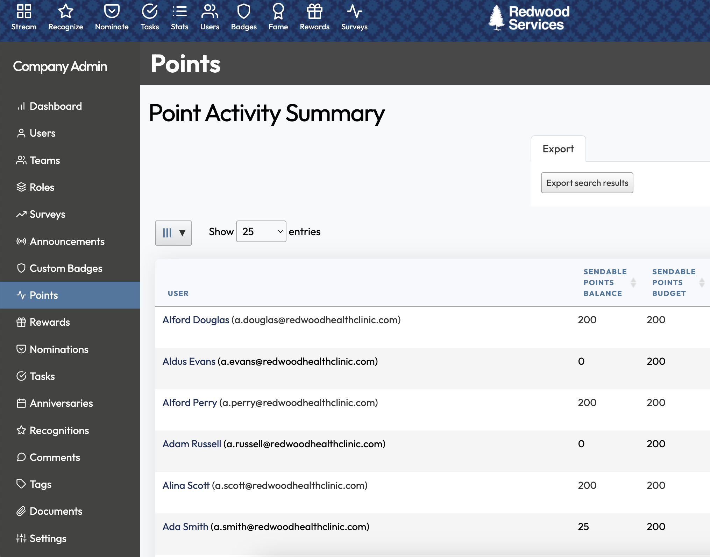Open the column visibility dropdown
Viewport: 710px width, 557px height.
tap(173, 233)
